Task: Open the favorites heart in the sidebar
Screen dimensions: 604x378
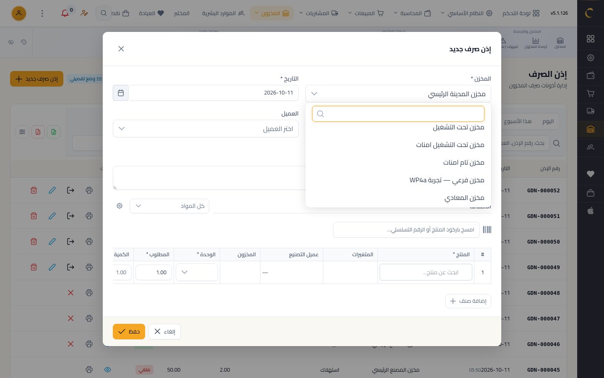Action: (591, 174)
